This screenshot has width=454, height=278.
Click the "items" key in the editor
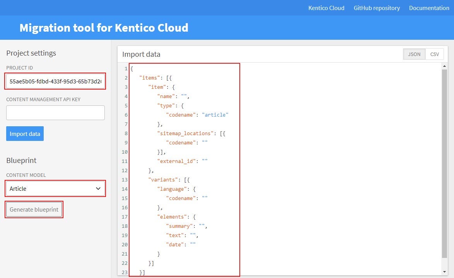[x=150, y=78]
